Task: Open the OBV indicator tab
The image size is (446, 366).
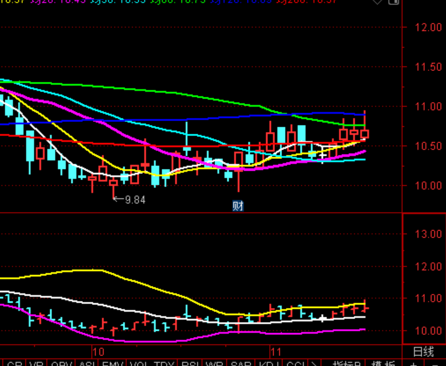Action: click(x=61, y=363)
